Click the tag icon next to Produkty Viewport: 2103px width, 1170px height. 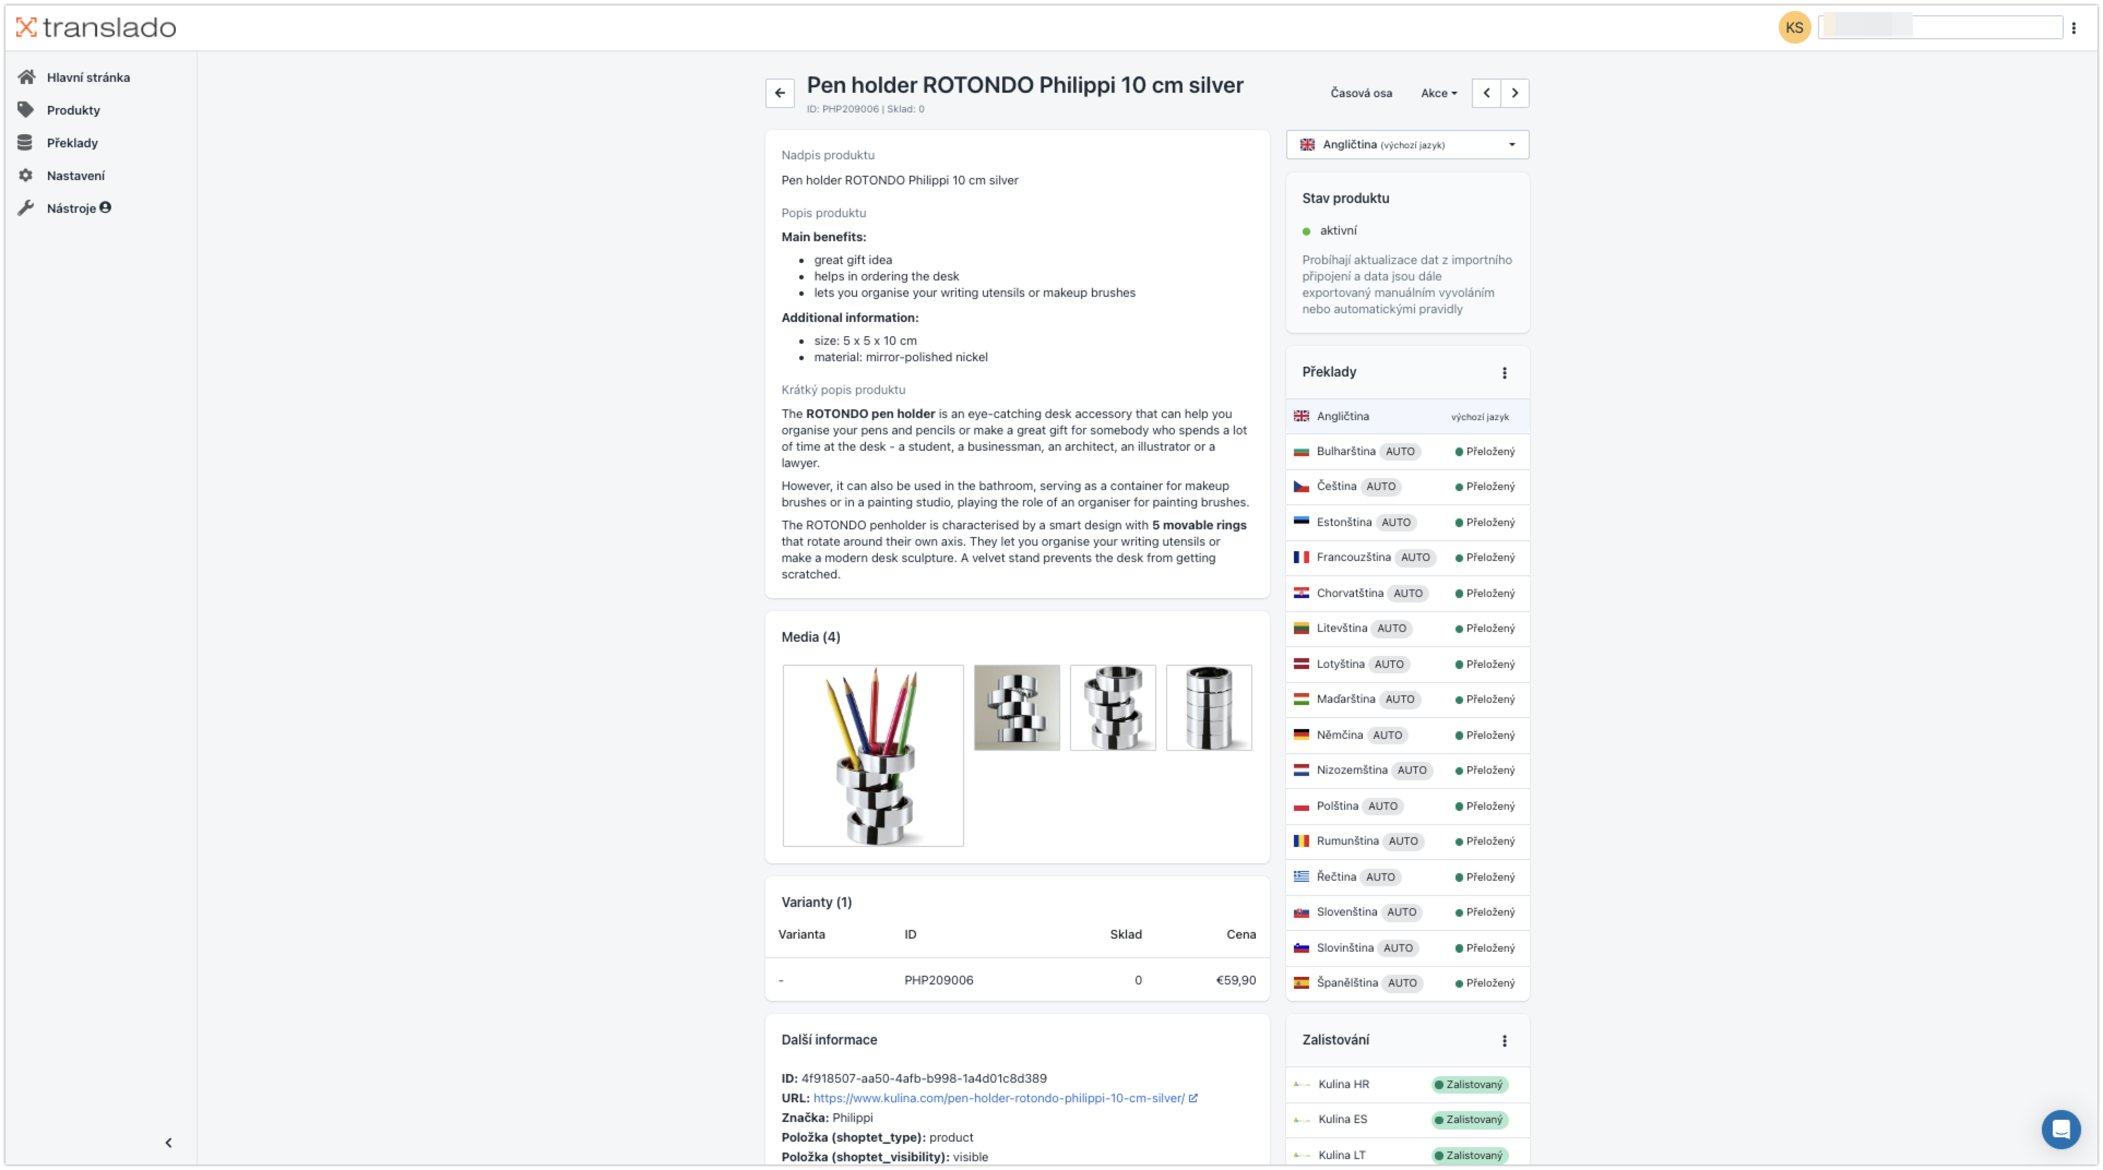(26, 109)
